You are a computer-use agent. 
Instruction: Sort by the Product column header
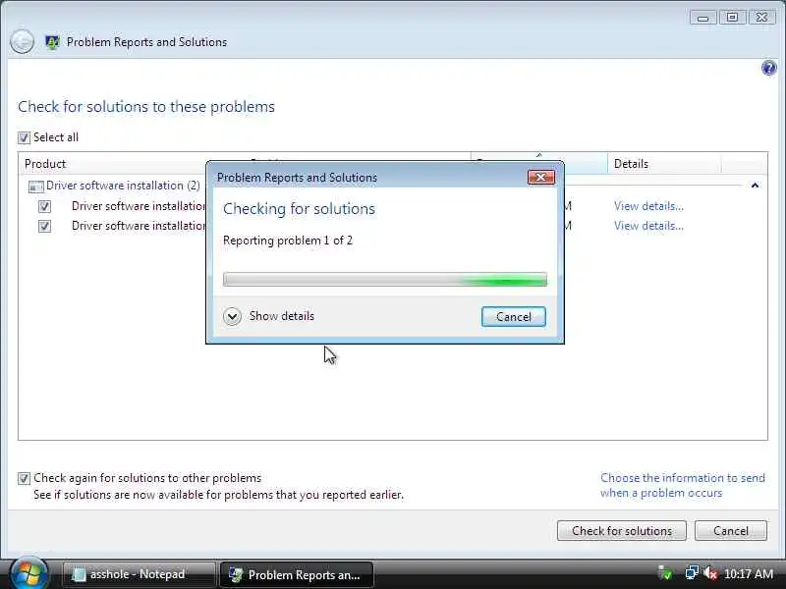(x=113, y=164)
